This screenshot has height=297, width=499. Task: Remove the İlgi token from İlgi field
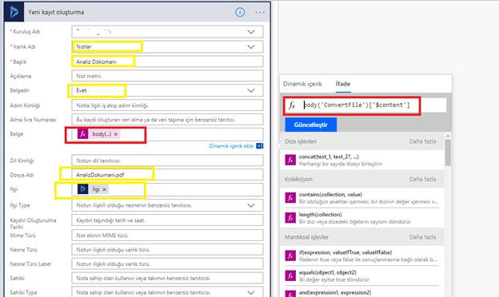click(104, 189)
